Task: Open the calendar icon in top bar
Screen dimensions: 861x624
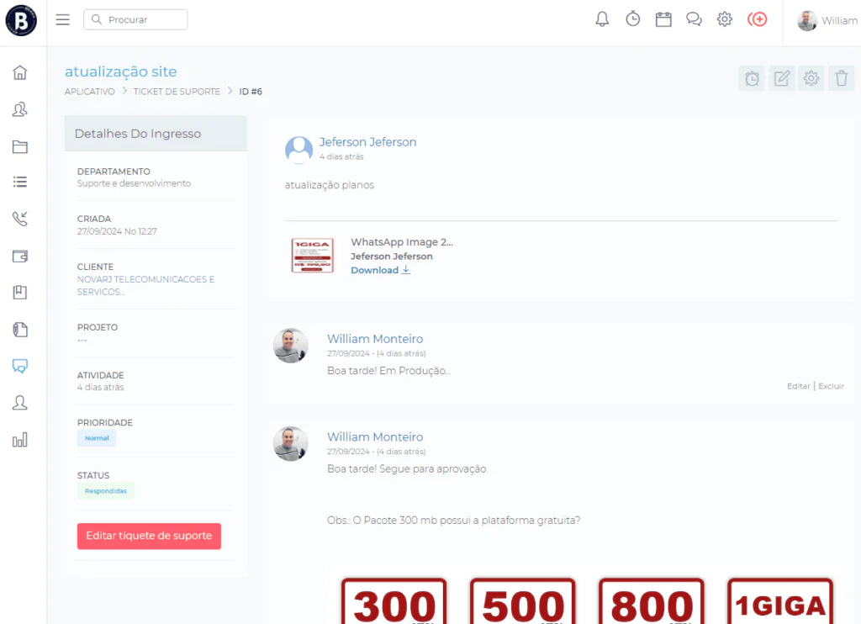Action: 663,20
